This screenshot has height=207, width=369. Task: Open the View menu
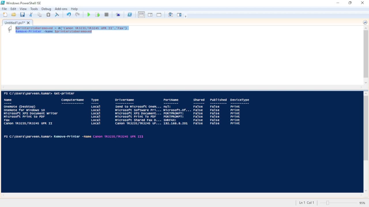point(23,9)
